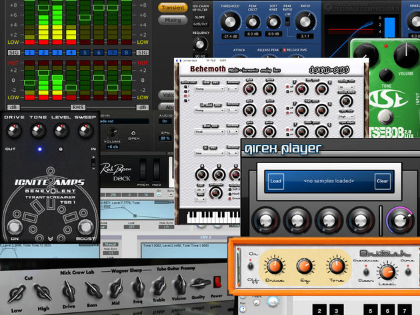This screenshot has width=420, height=315.
Task: Click the purple-ringed knob in Qirex Player
Action: coord(400,221)
